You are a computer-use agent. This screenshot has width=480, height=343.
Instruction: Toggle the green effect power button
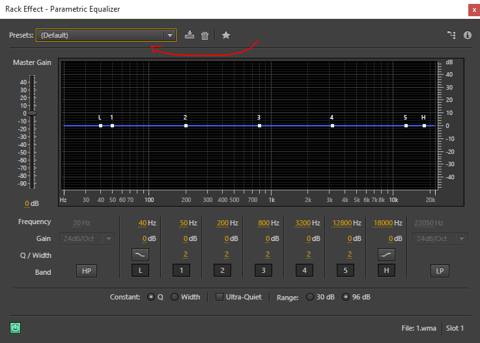16,328
